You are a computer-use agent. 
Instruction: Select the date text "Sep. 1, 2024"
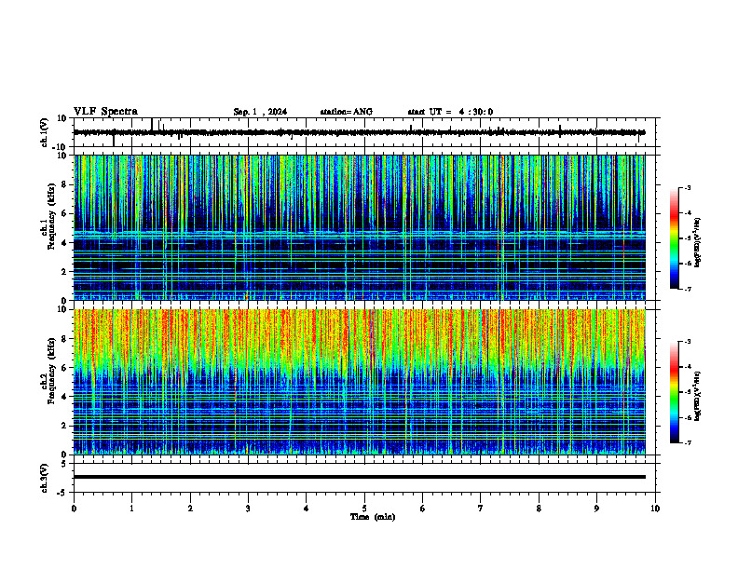[x=260, y=112]
